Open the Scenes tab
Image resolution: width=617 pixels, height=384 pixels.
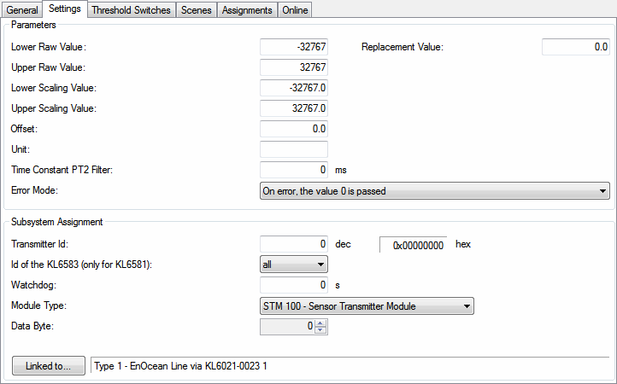click(196, 10)
